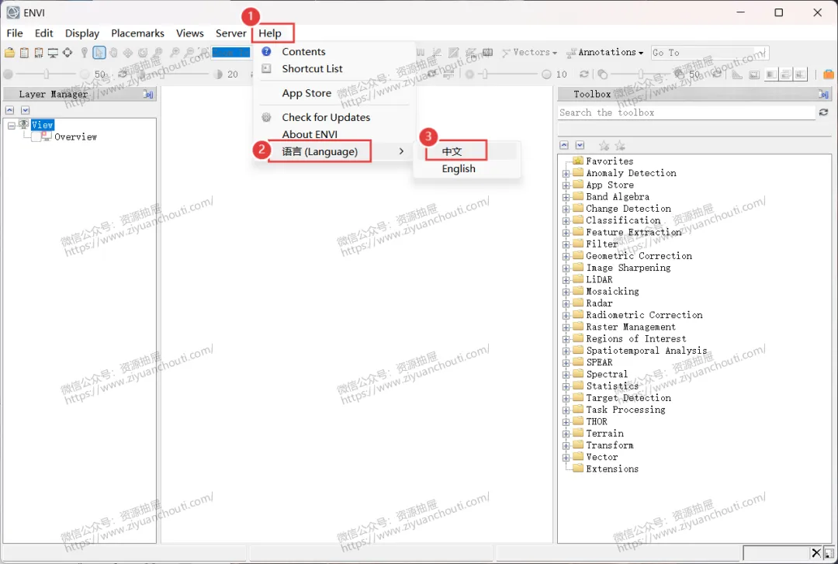Open the Server menu
838x564 pixels.
230,33
